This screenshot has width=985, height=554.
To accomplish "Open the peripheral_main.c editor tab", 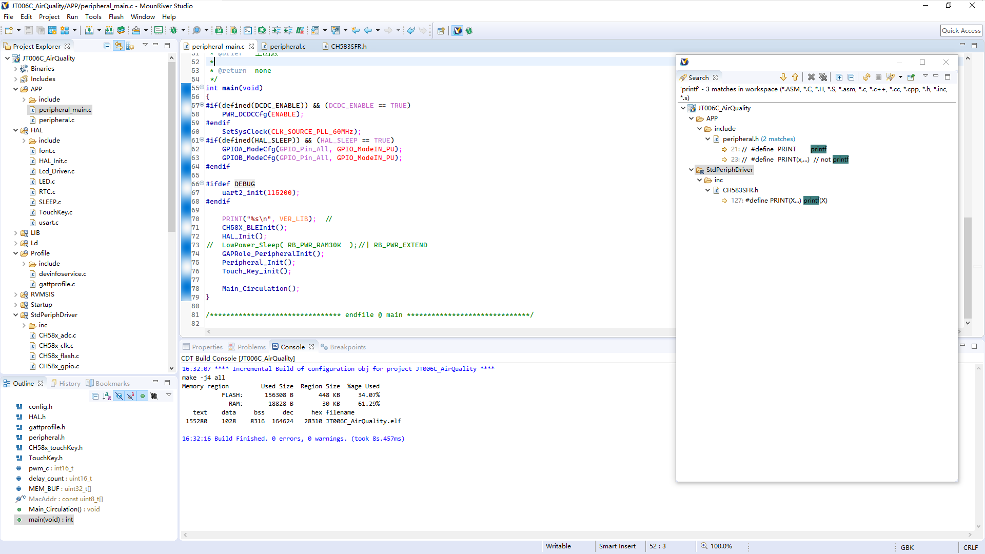I will pos(216,46).
